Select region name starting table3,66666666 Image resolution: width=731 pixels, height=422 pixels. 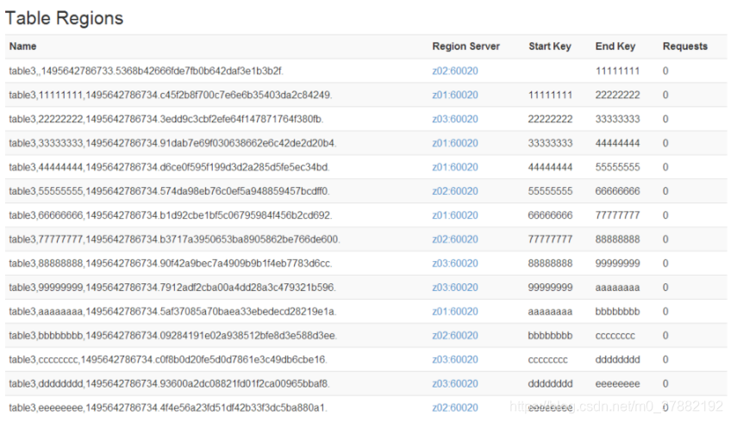[171, 215]
